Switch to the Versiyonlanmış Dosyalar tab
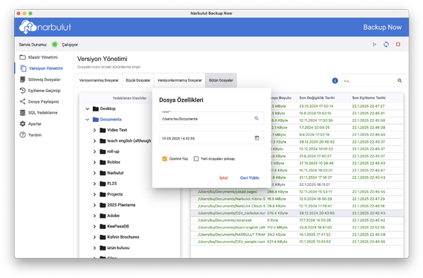Screen dimensions: 423x278 (x=99, y=80)
